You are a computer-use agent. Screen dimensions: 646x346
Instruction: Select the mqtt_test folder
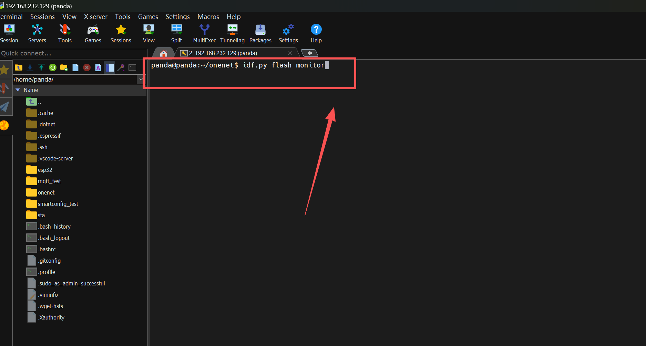44,181
